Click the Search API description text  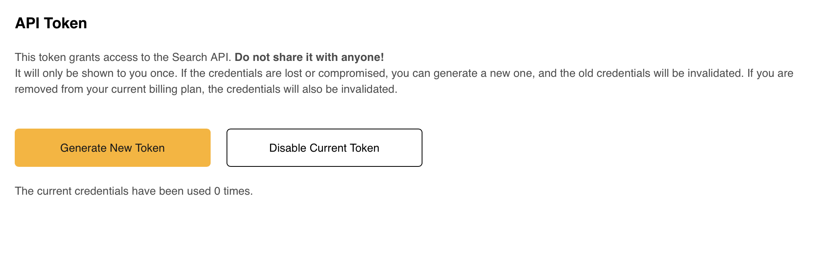[x=123, y=57]
